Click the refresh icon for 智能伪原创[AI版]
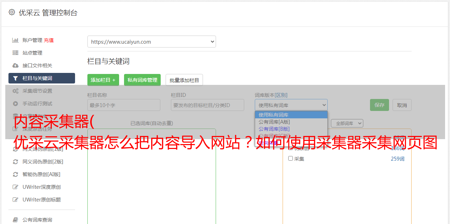 [x=16, y=174]
